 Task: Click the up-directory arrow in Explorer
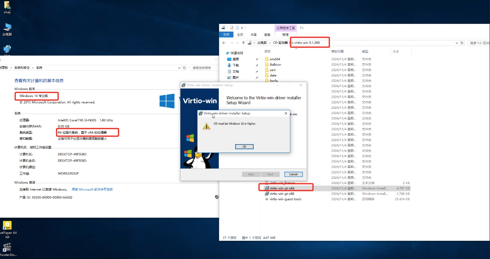click(243, 43)
